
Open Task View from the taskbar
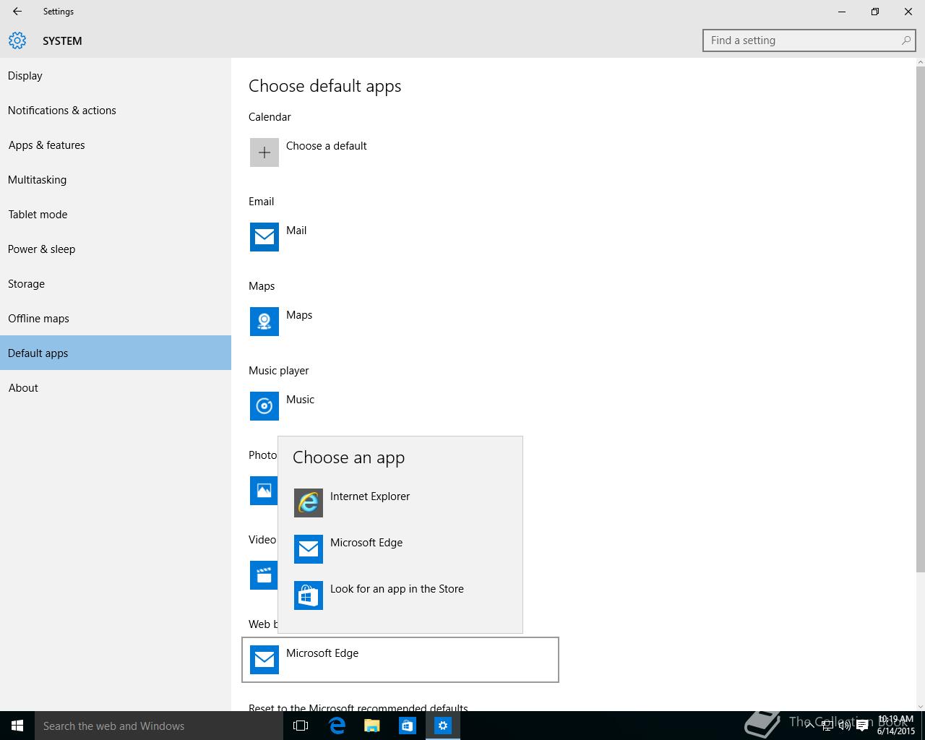point(301,726)
